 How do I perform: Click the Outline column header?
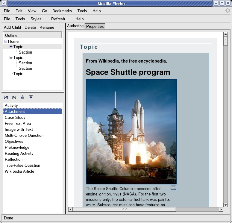pyautogui.click(x=33, y=35)
